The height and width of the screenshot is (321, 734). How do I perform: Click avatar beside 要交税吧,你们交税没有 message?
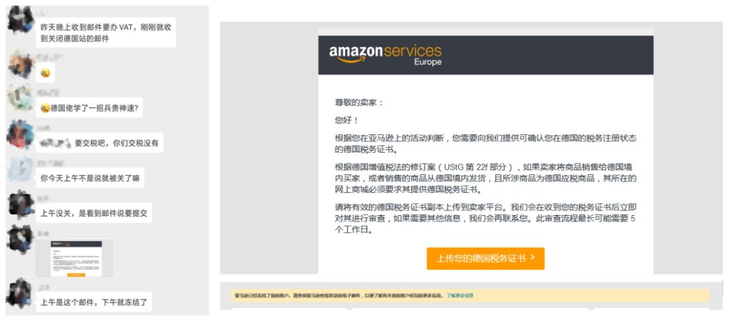coord(21,133)
